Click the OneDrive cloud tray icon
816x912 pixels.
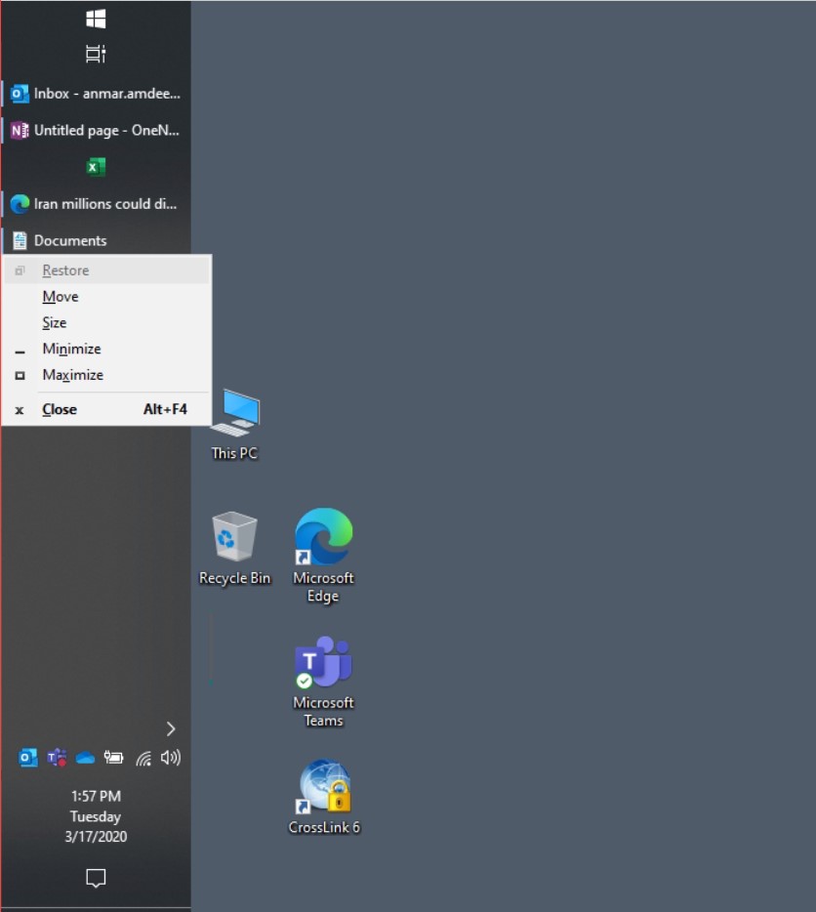85,758
